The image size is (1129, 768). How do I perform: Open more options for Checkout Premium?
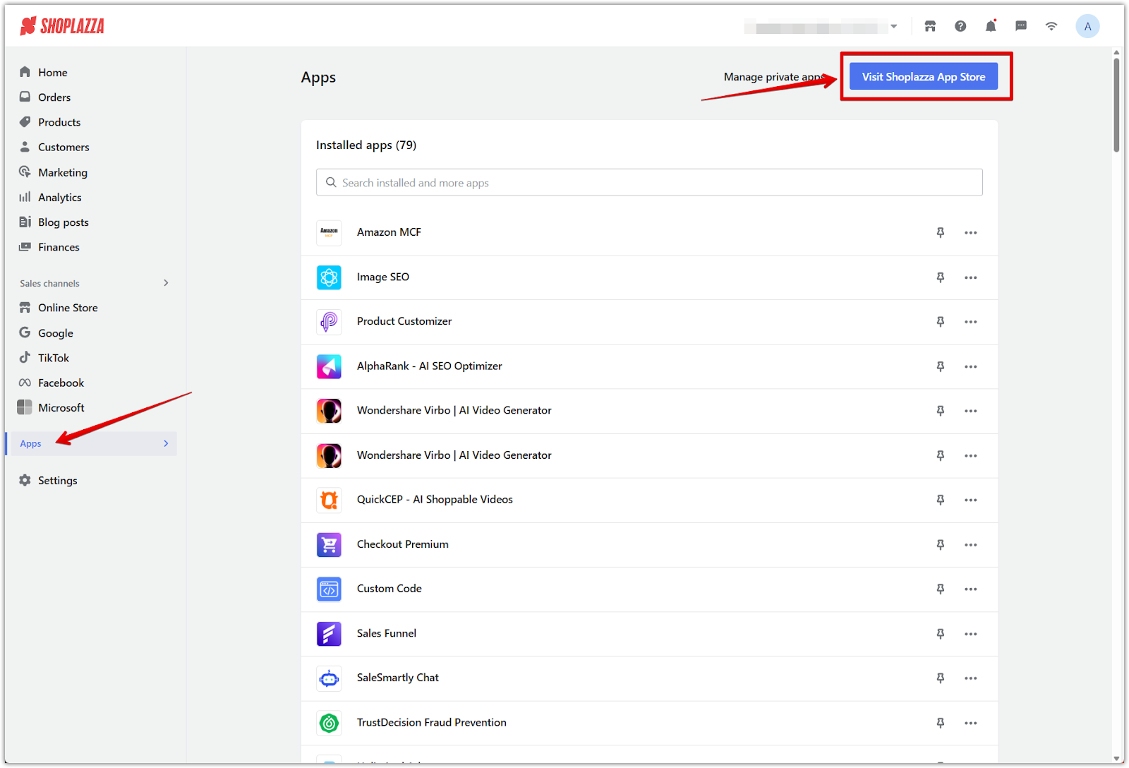click(971, 545)
